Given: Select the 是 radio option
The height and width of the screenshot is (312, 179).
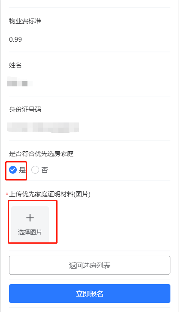Looking at the screenshot, I should [x=18, y=170].
